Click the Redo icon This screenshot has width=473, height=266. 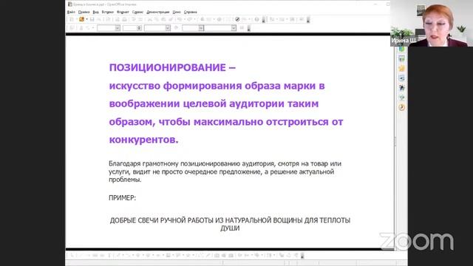click(x=189, y=19)
